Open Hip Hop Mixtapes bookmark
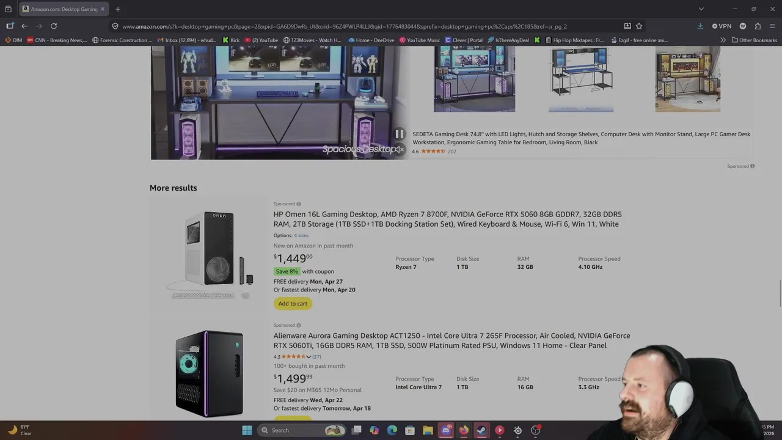 pyautogui.click(x=574, y=40)
